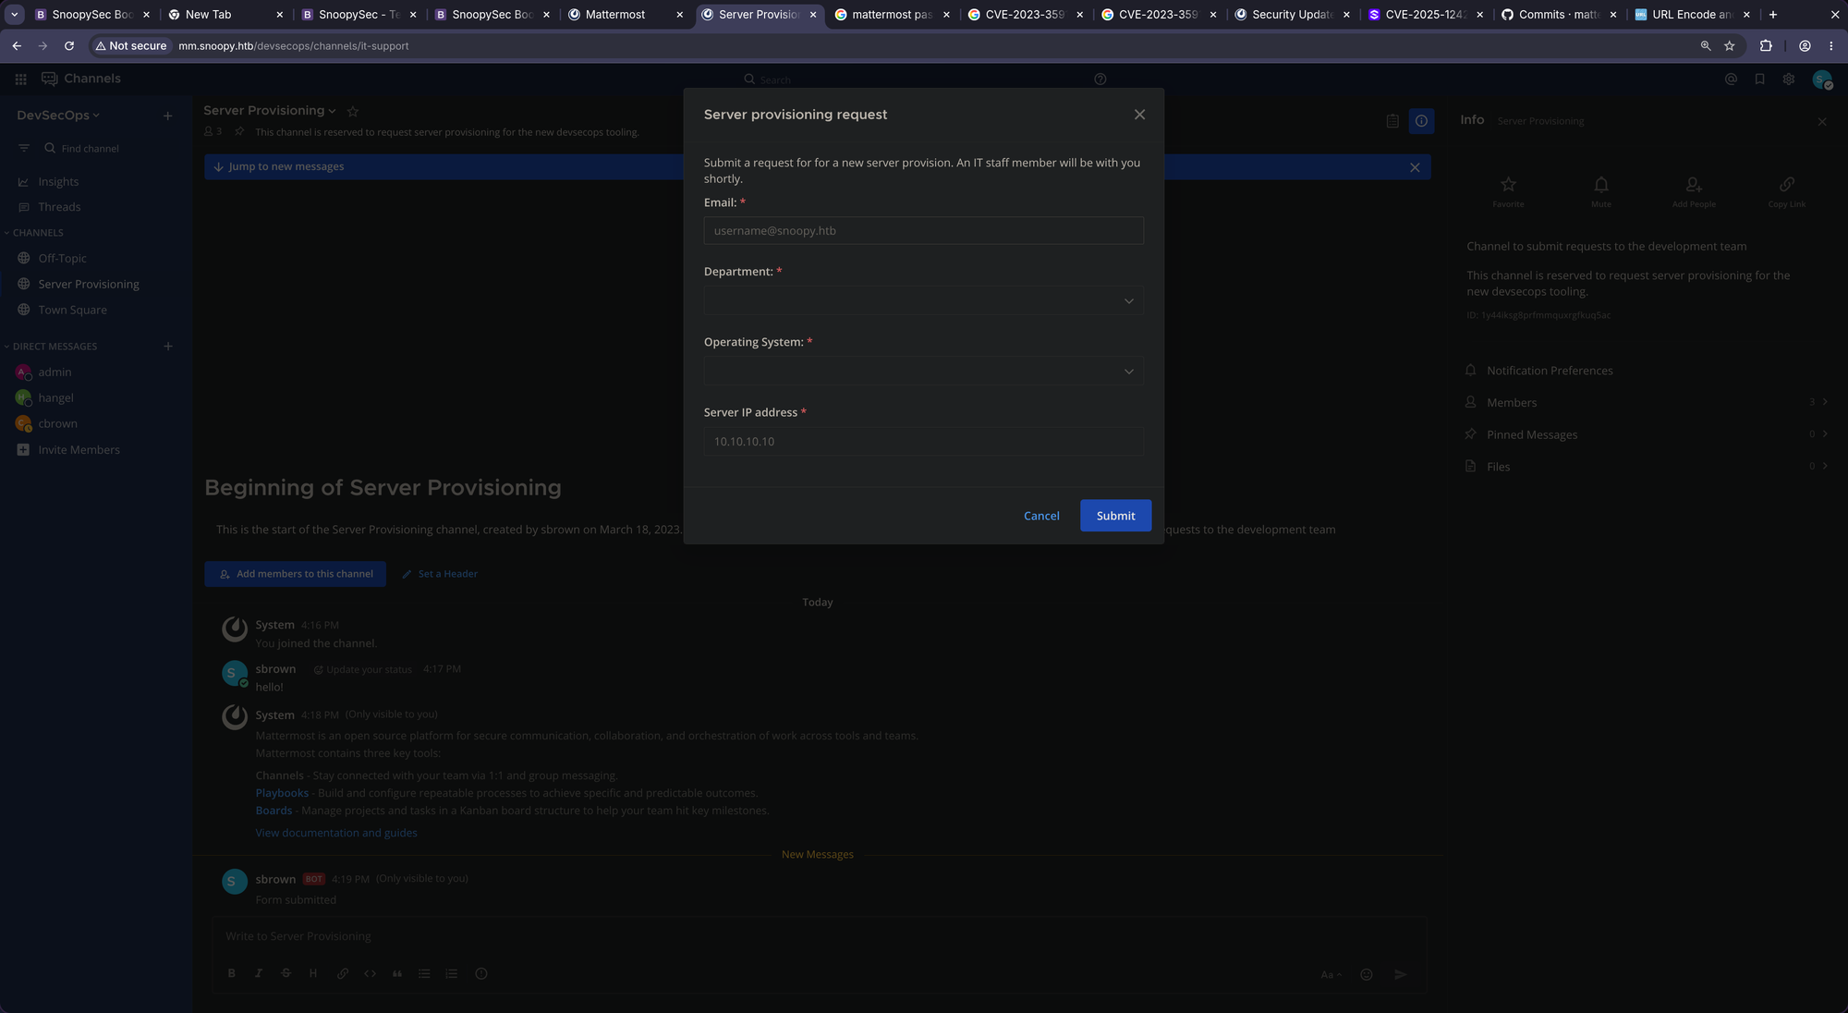Viewport: 1848px width, 1013px height.
Task: Open the settings gear icon
Action: (1789, 79)
